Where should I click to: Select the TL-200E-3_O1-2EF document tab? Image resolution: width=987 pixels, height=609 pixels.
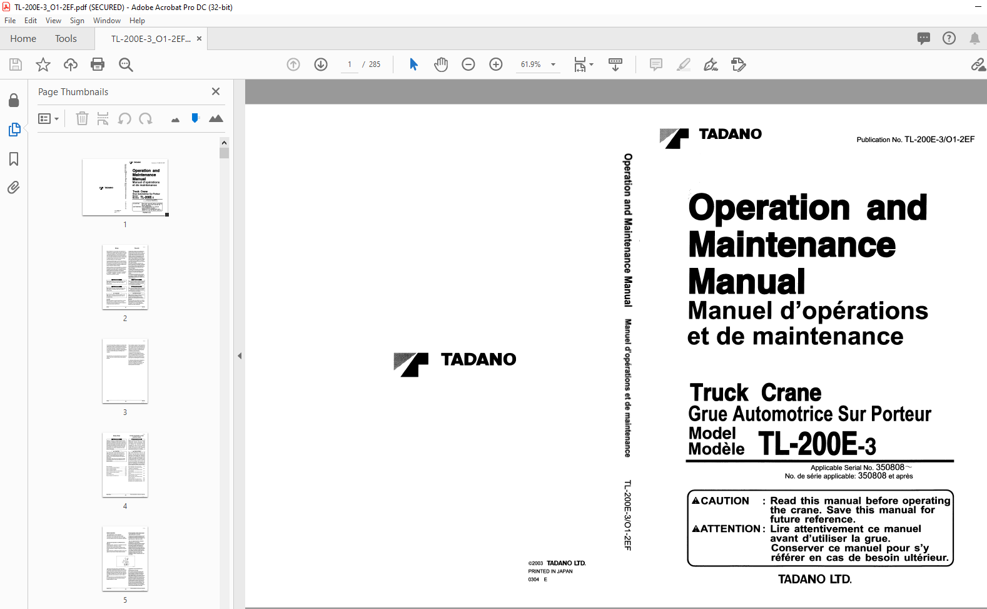(151, 39)
